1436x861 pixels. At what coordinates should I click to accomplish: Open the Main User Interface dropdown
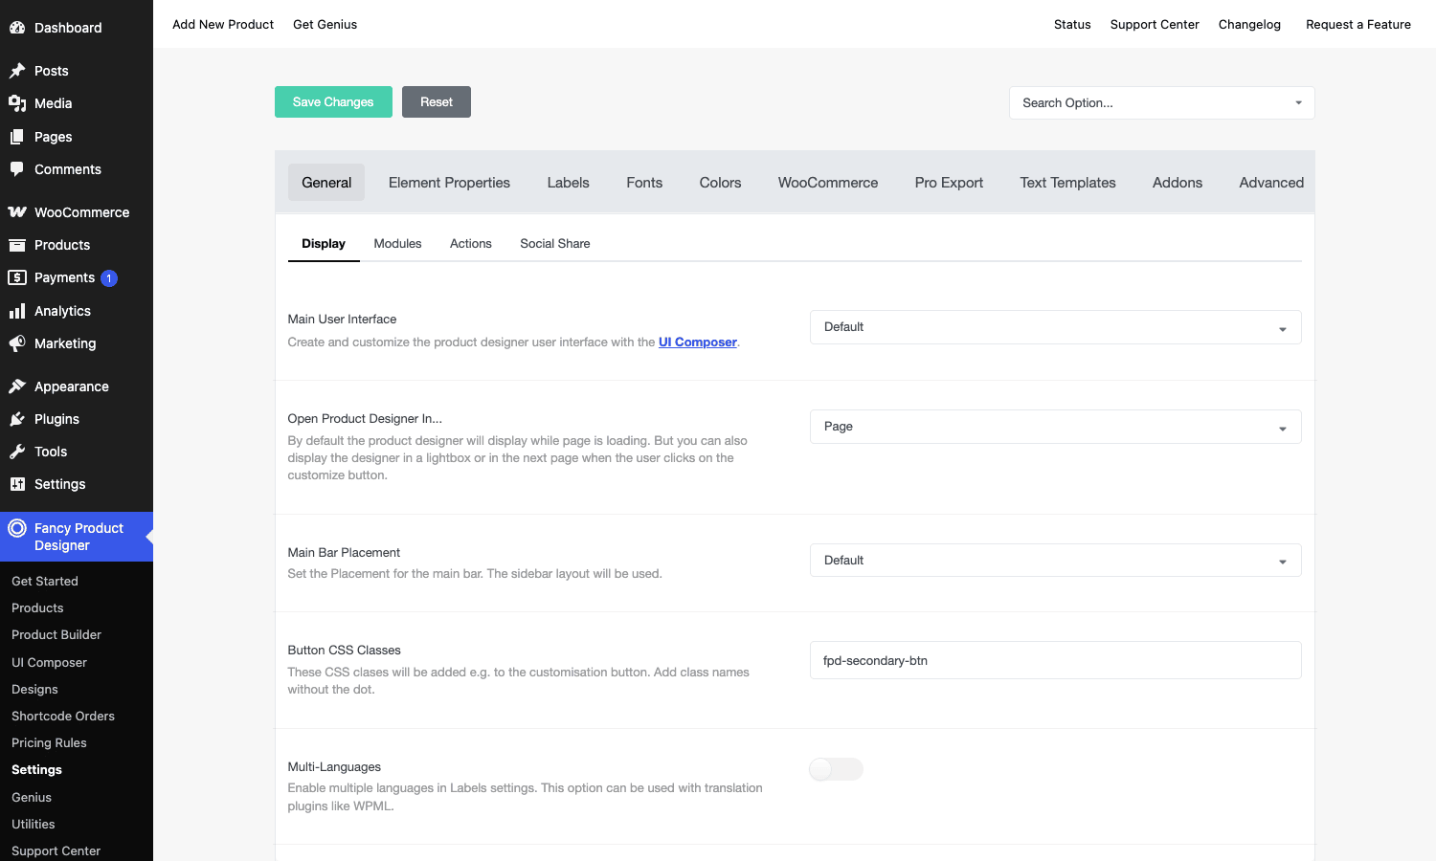pyautogui.click(x=1055, y=327)
